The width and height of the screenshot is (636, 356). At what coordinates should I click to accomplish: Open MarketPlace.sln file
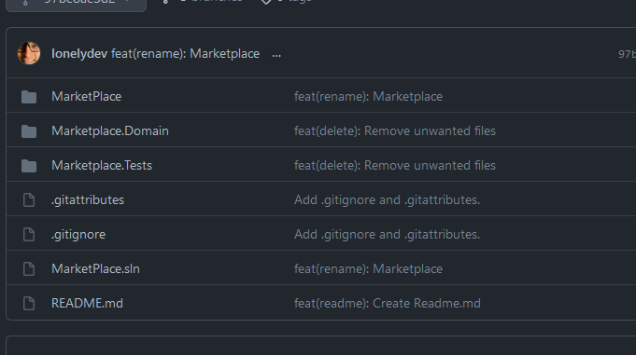point(95,268)
